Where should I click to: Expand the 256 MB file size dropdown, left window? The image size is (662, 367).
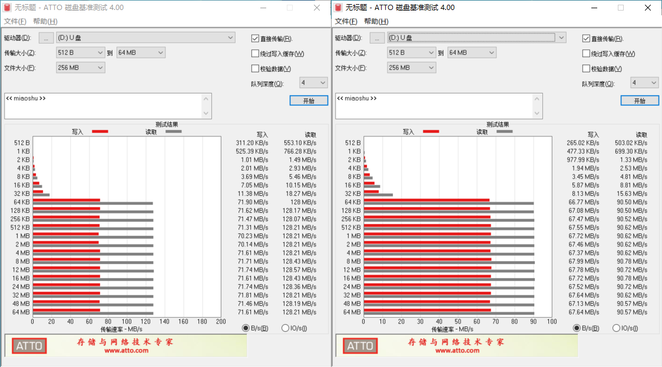[x=80, y=68]
